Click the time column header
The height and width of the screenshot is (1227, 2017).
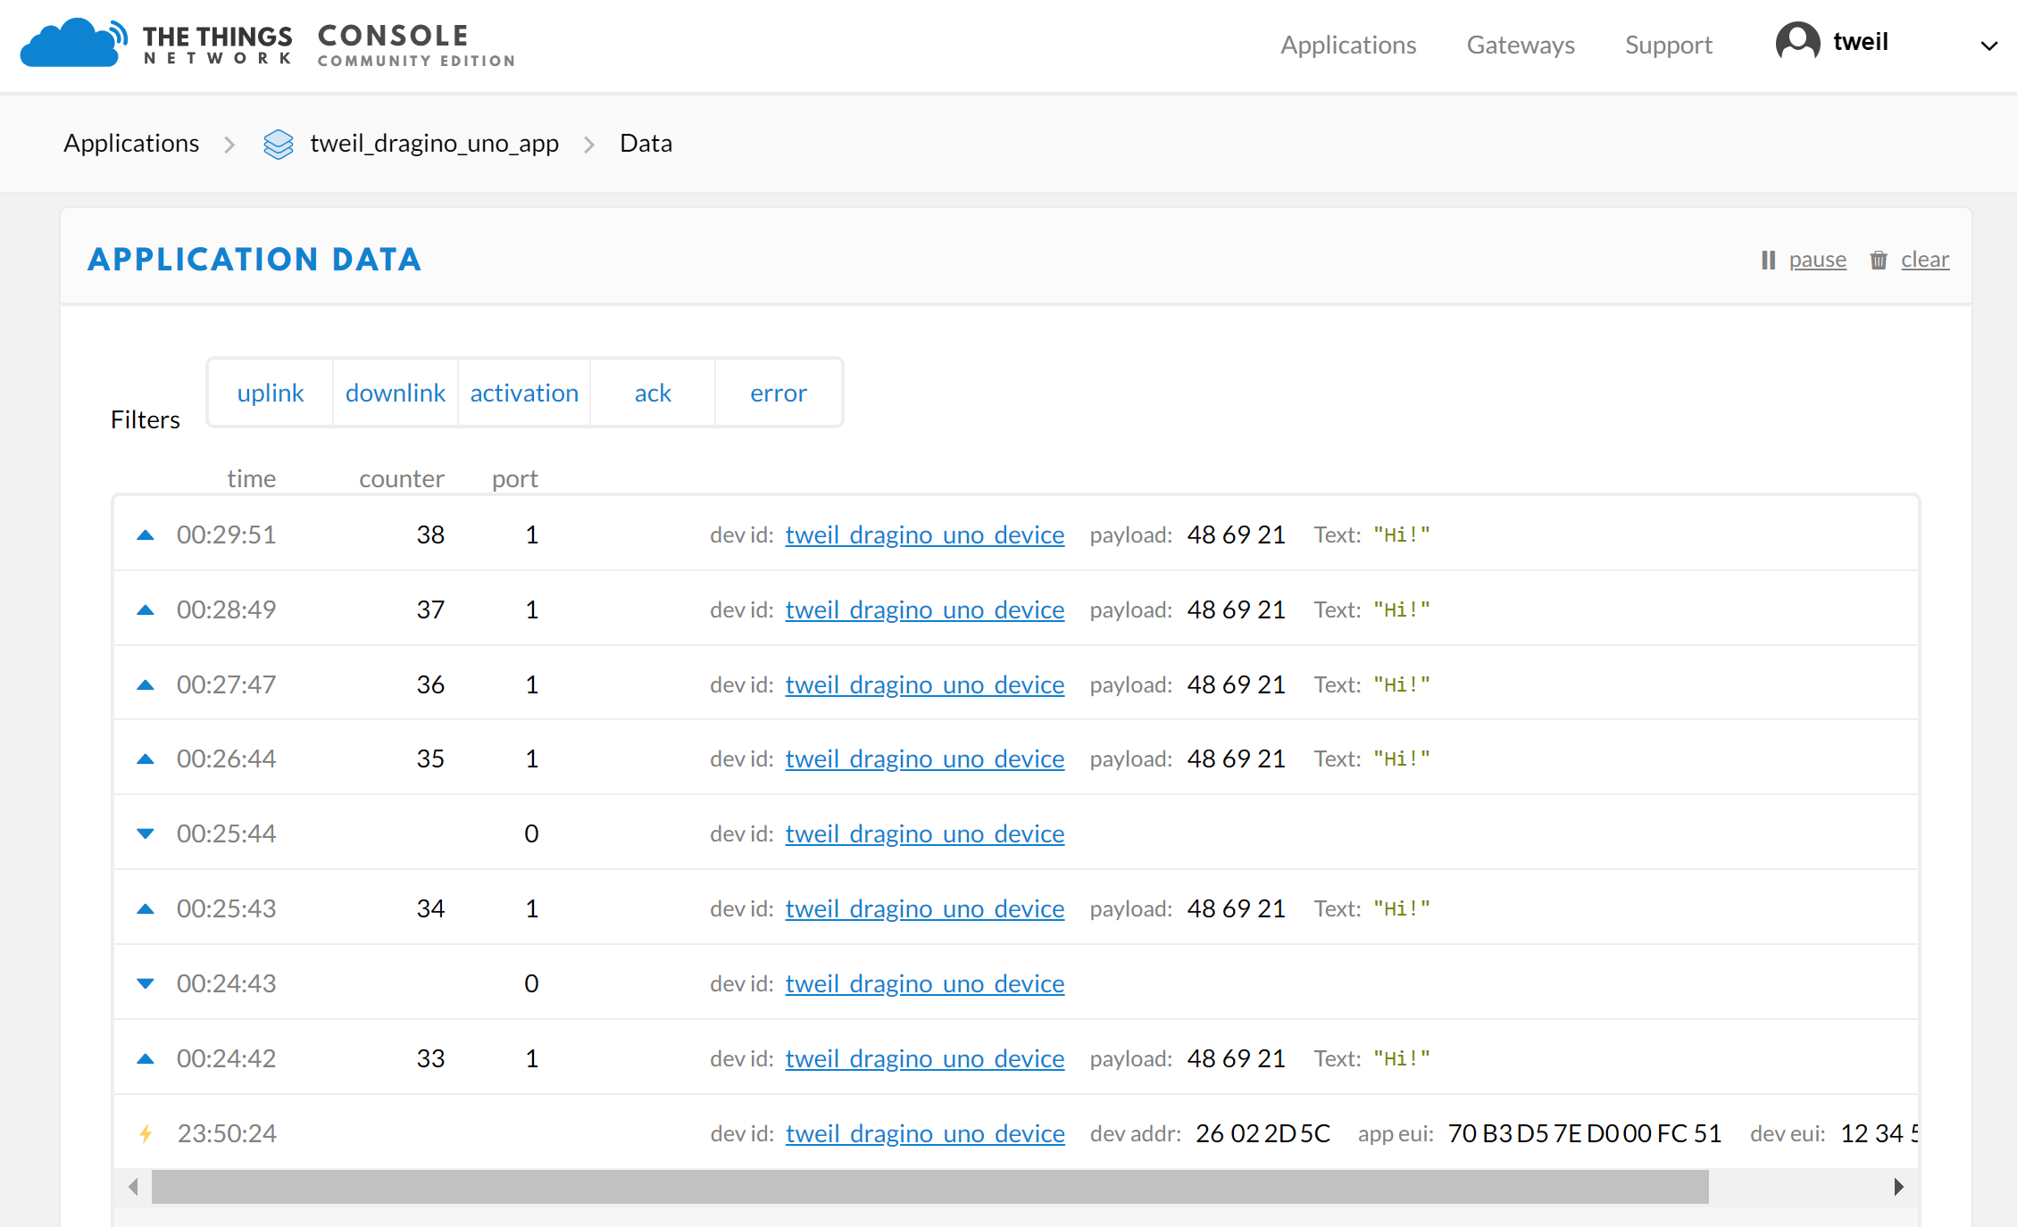pyautogui.click(x=251, y=478)
